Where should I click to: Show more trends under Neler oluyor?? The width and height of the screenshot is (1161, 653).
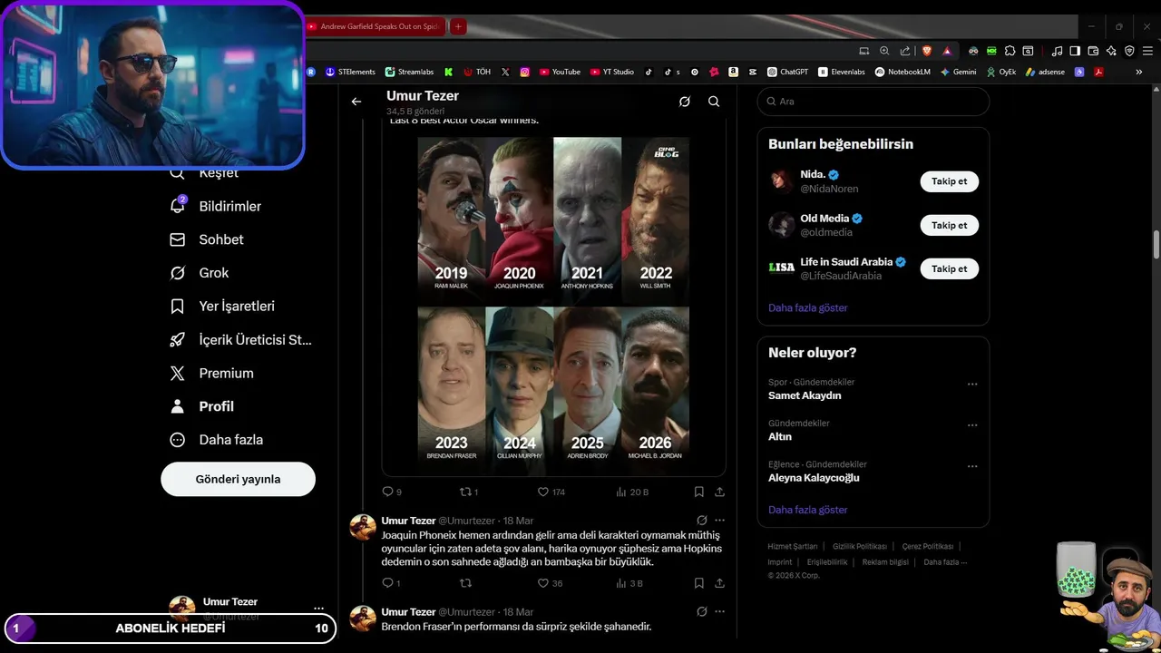[808, 510]
